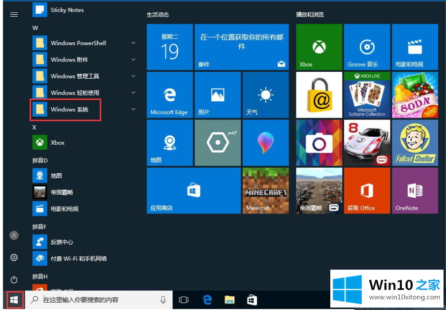This screenshot has height=310, width=446.
Task: Open the 帝国霸略 game tile
Action: point(319,190)
